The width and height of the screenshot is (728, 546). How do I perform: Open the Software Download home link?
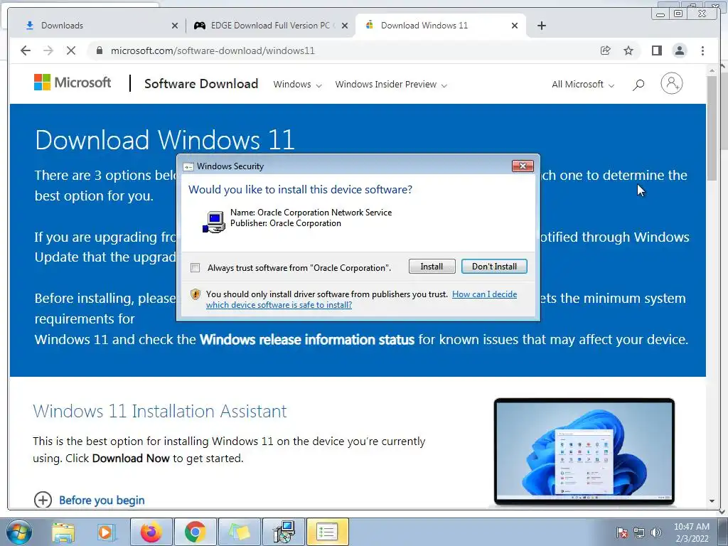click(201, 84)
